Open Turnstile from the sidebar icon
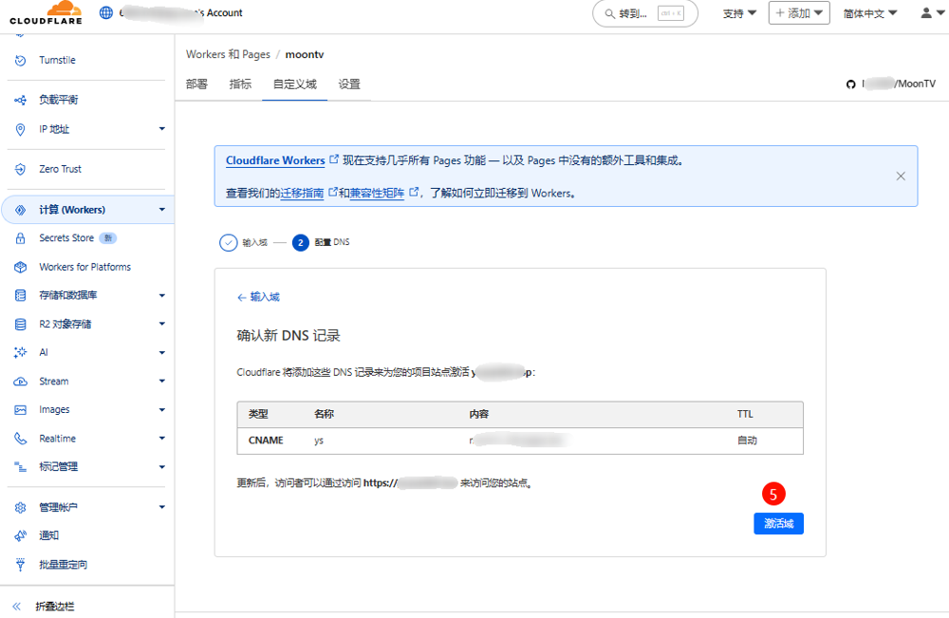The width and height of the screenshot is (949, 618). [21, 60]
